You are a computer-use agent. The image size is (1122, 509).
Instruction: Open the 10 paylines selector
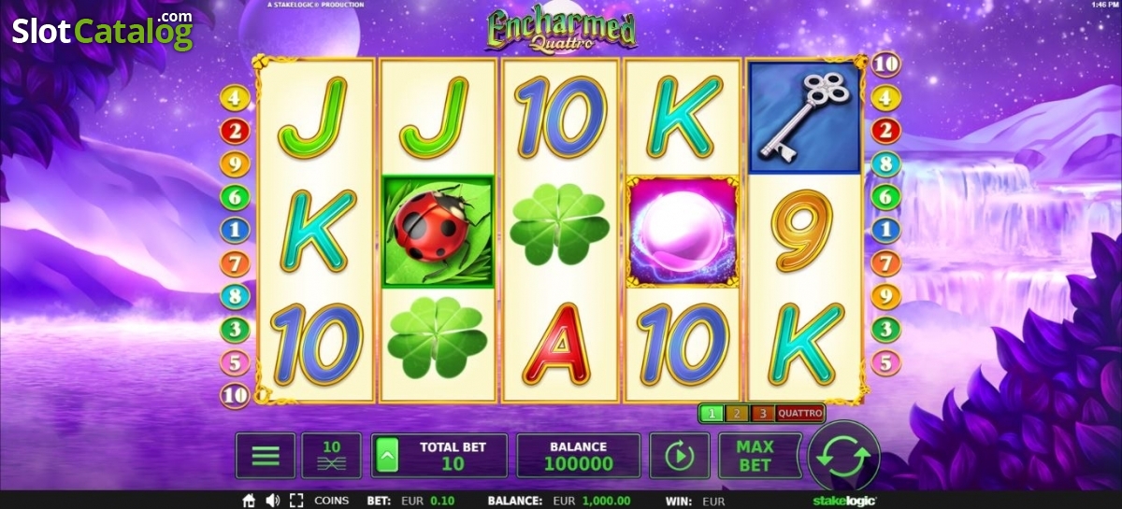click(x=331, y=456)
